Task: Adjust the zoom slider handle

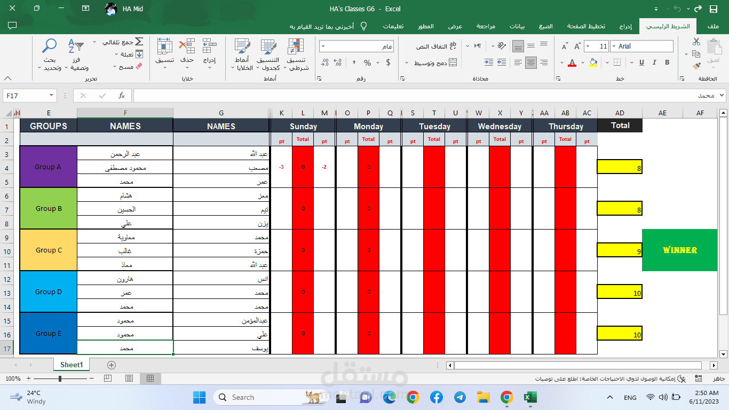Action: pos(60,379)
